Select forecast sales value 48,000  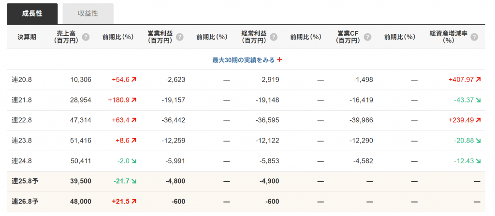click(81, 202)
